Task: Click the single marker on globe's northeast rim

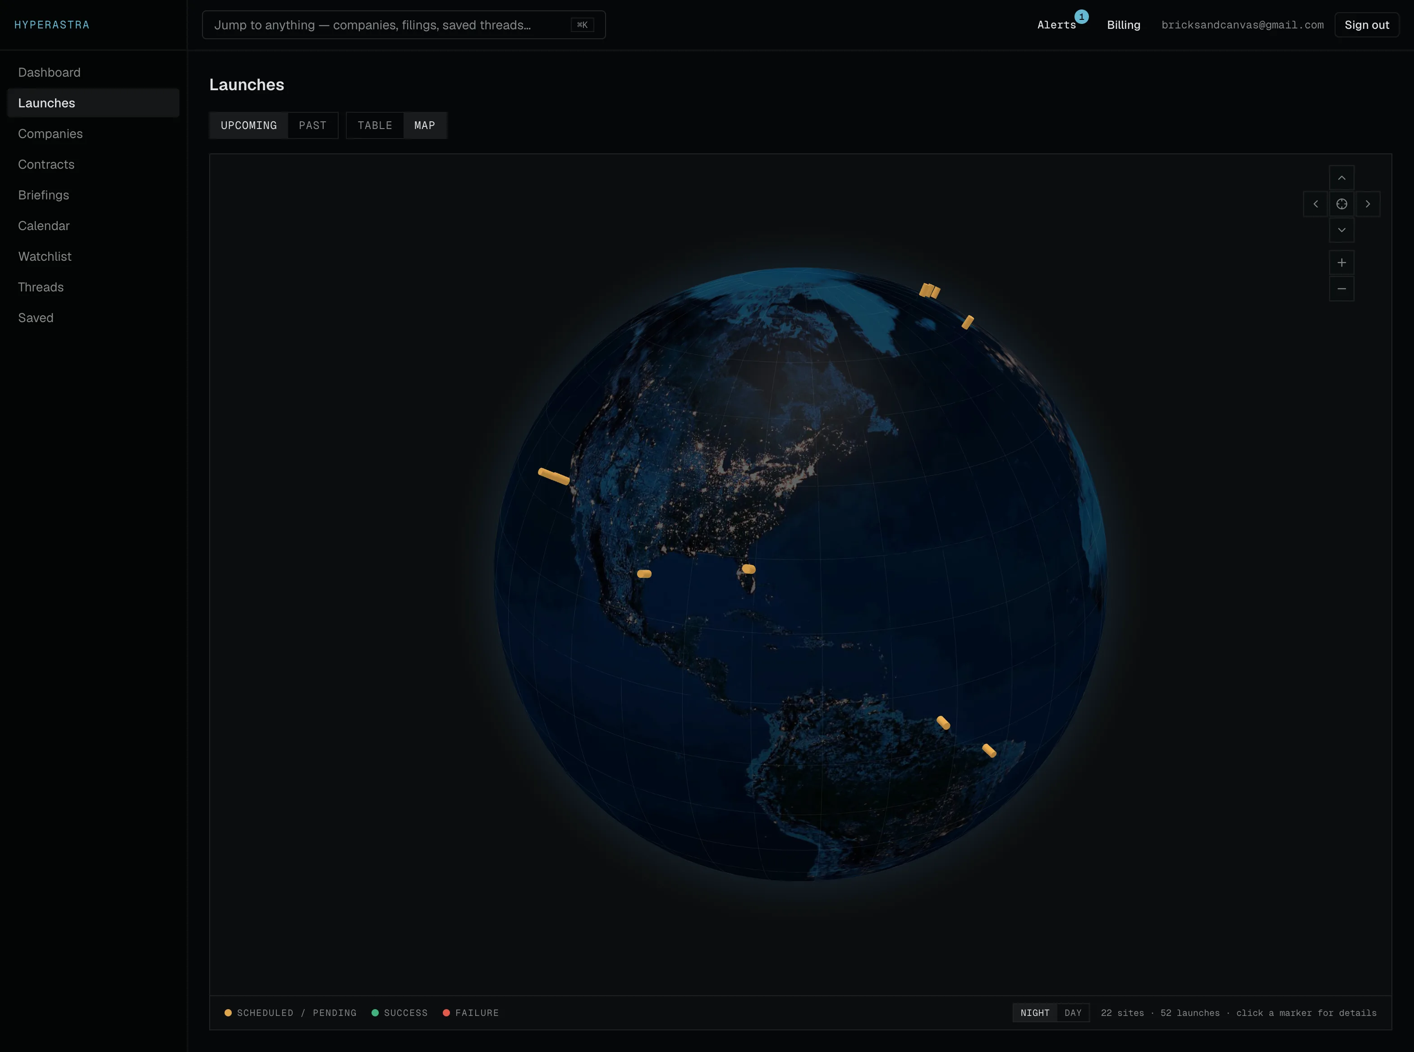Action: [x=967, y=322]
